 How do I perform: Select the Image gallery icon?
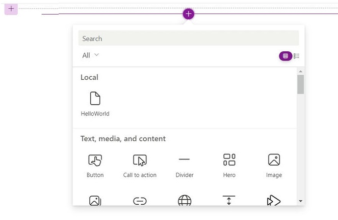tap(95, 201)
